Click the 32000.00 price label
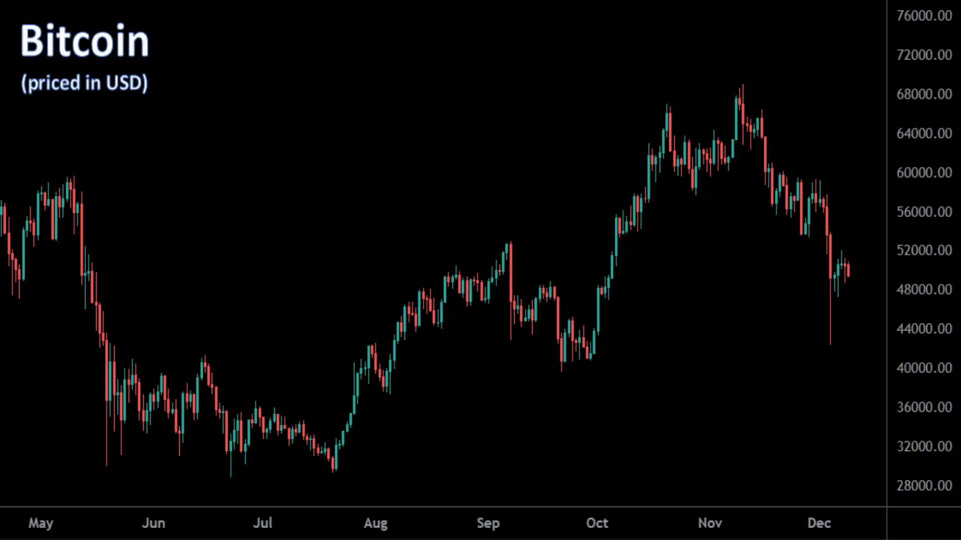 [924, 446]
